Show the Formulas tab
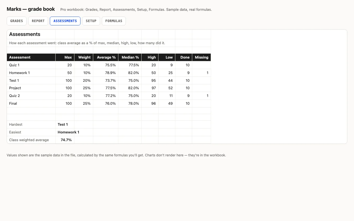Image resolution: width=354 pixels, height=221 pixels. tap(114, 21)
